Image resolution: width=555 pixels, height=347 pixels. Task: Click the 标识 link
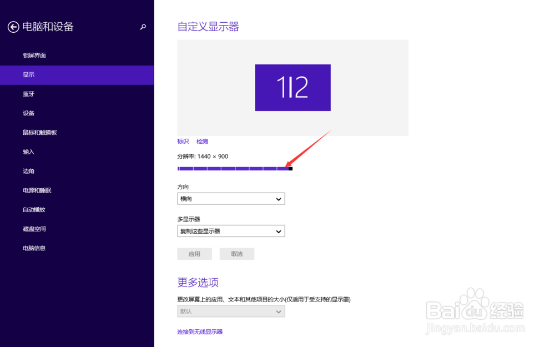183,141
